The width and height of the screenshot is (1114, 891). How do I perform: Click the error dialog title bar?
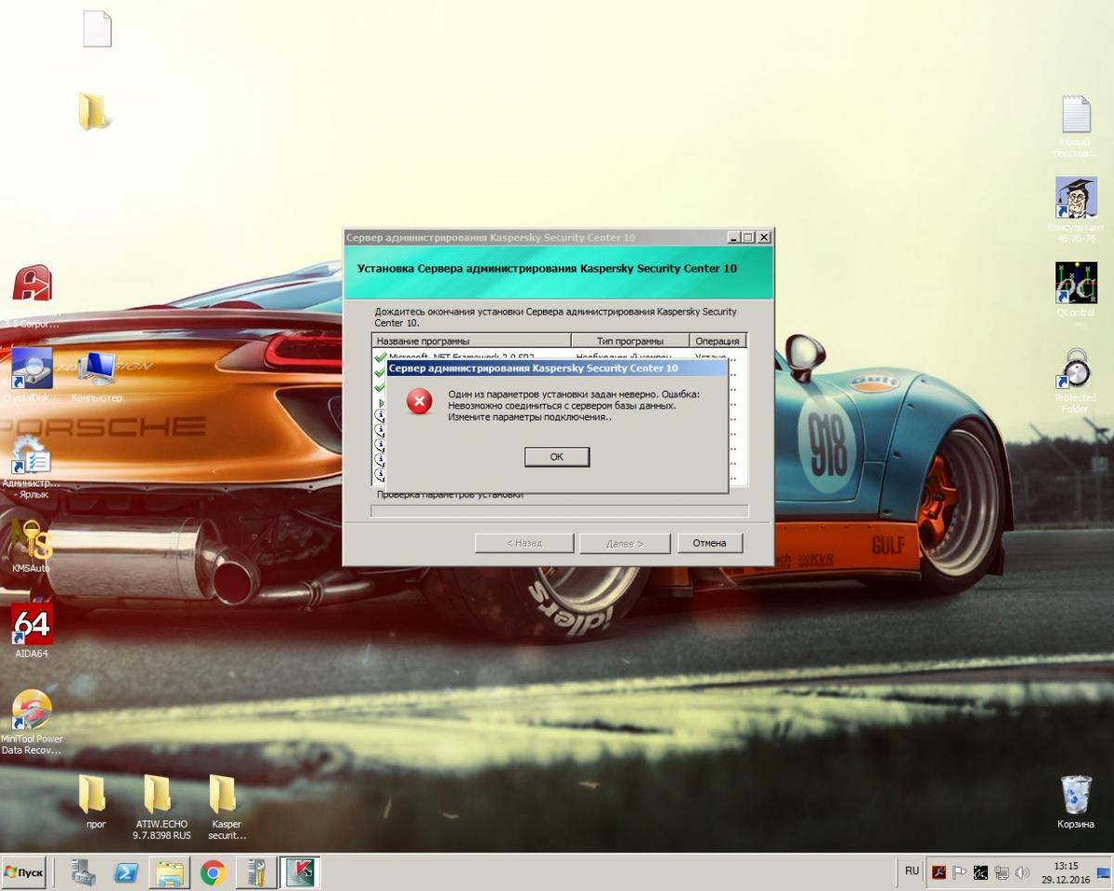click(555, 368)
